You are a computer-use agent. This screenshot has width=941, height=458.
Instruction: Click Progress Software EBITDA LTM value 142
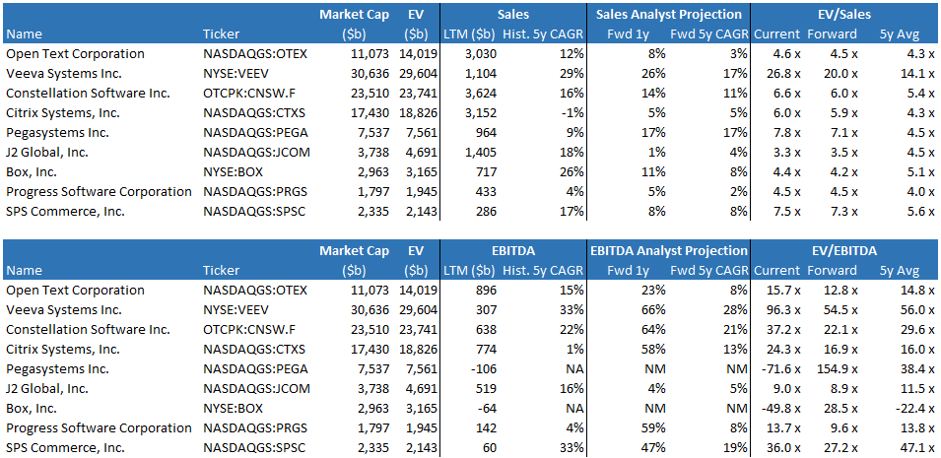[x=486, y=428]
